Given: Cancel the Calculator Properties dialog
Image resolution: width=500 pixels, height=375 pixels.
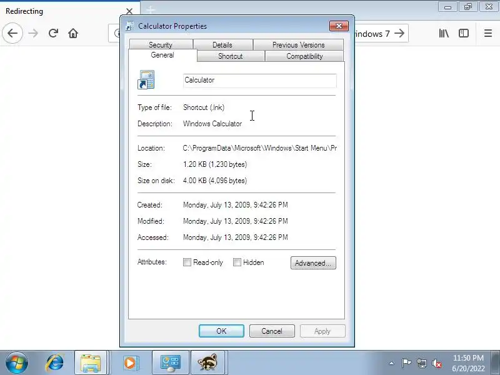Looking at the screenshot, I should (x=272, y=331).
